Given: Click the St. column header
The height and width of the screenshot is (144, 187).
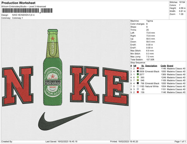Looking at the screenshot, I should point(143,66).
